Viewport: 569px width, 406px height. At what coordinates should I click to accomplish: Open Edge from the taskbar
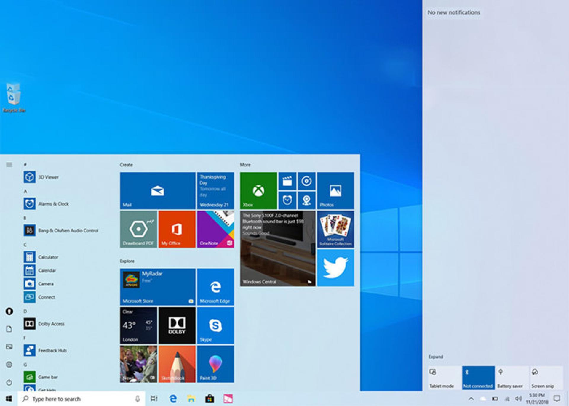pyautogui.click(x=173, y=399)
